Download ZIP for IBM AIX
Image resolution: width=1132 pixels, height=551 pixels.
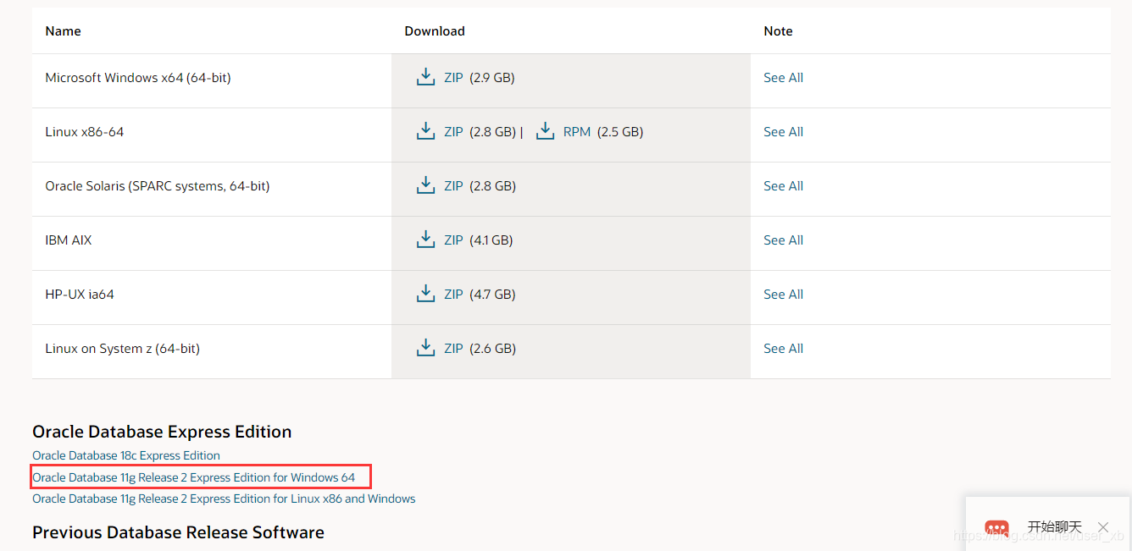[x=453, y=240]
